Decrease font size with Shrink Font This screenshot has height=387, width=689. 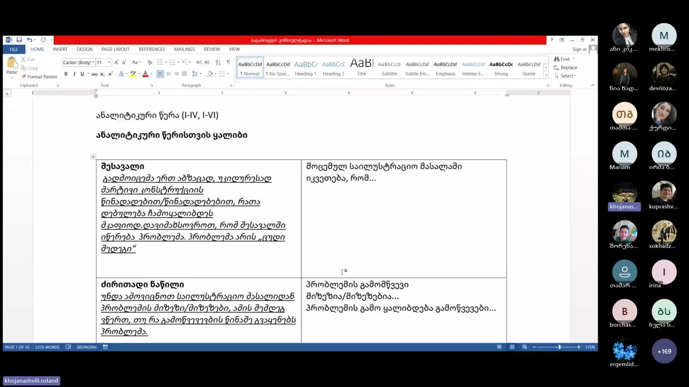[124, 62]
